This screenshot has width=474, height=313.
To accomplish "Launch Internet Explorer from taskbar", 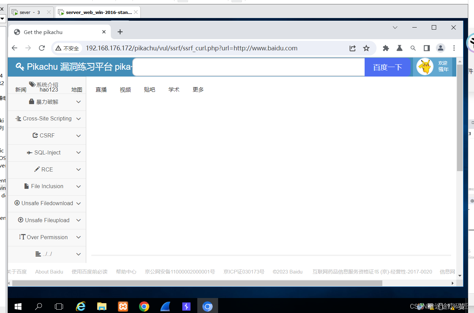I will coord(80,307).
